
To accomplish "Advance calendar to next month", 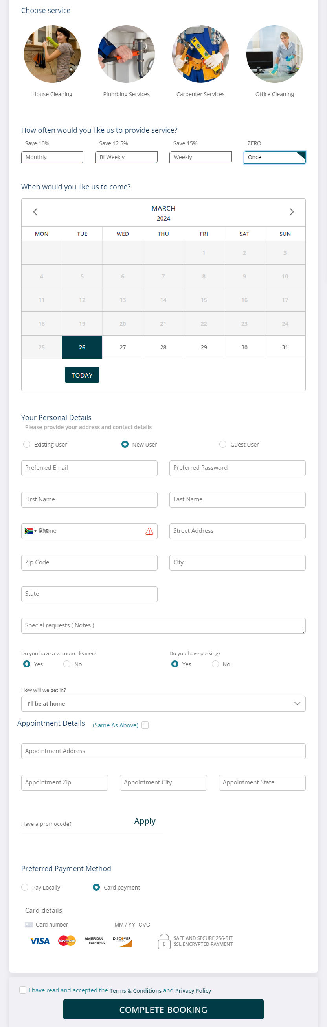I will [292, 212].
